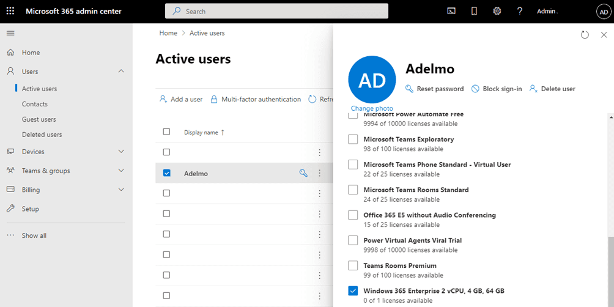Check Office 365 E5 without Audio Conferencing
Screen dimensions: 614x307
coord(353,215)
